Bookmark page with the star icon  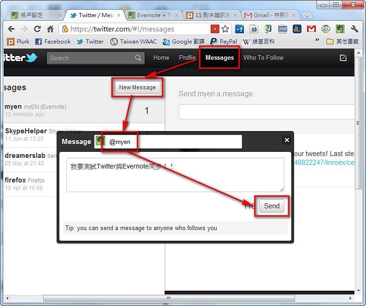pyautogui.click(x=225, y=29)
